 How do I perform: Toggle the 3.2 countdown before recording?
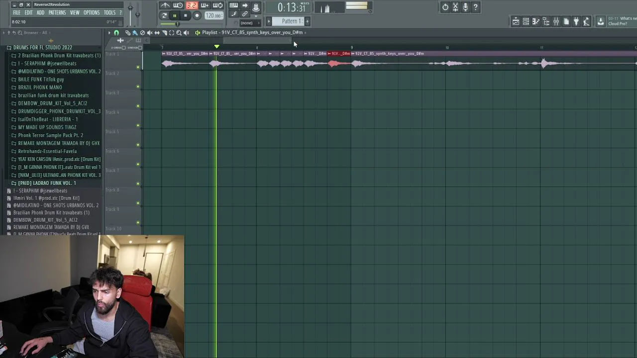pos(192,6)
